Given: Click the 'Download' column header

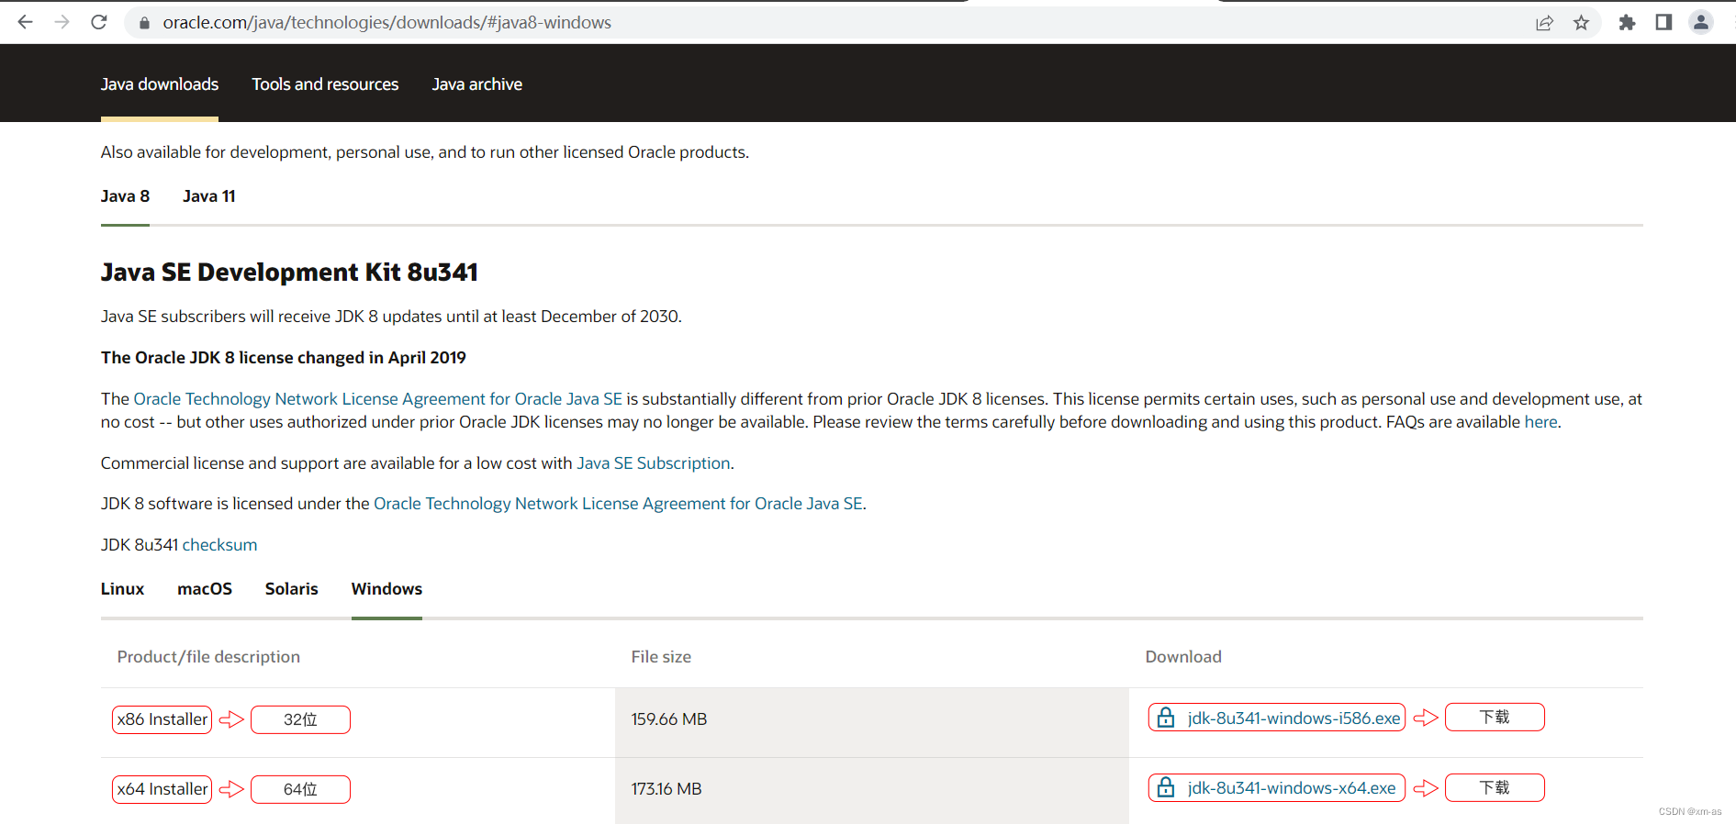Looking at the screenshot, I should 1183,657.
